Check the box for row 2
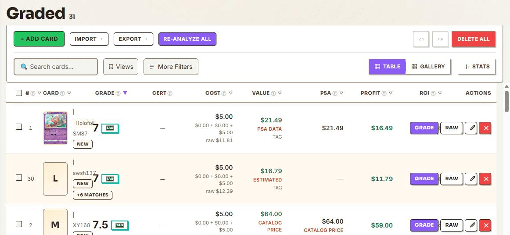The width and height of the screenshot is (510, 235). [19, 224]
